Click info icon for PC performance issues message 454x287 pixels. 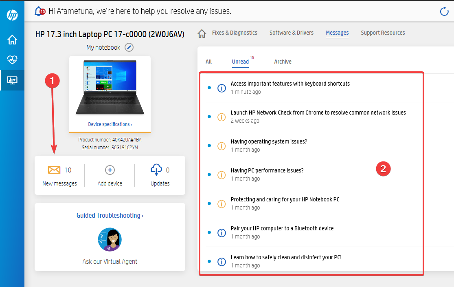coord(222,175)
